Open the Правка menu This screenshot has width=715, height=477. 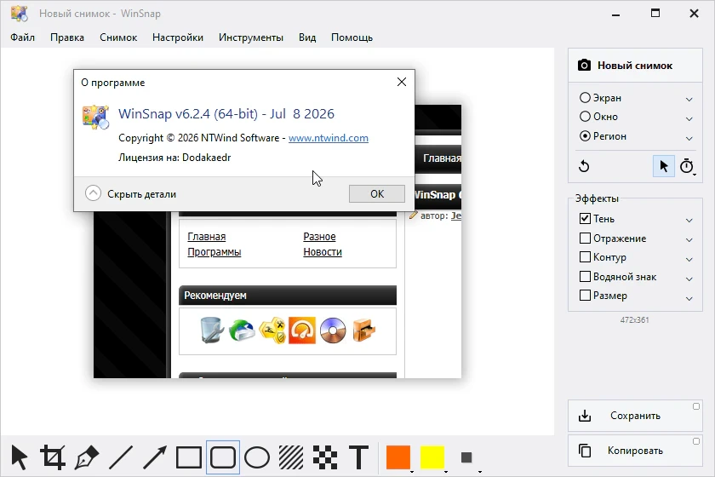[x=67, y=37]
